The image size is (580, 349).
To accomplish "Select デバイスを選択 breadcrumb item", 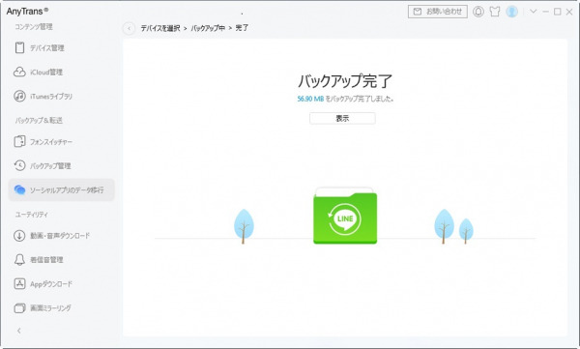I will [x=160, y=28].
